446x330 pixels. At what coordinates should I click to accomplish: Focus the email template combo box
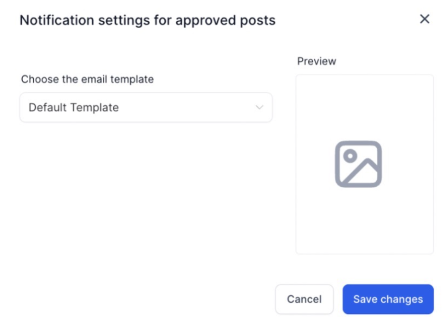point(146,108)
